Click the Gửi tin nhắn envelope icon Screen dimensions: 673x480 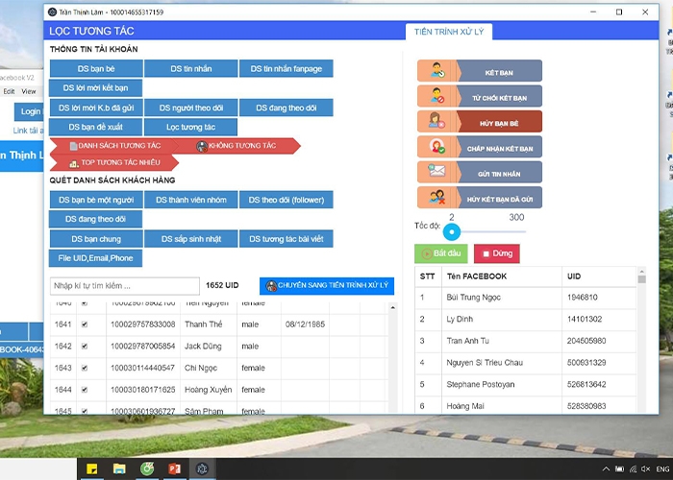pos(436,171)
